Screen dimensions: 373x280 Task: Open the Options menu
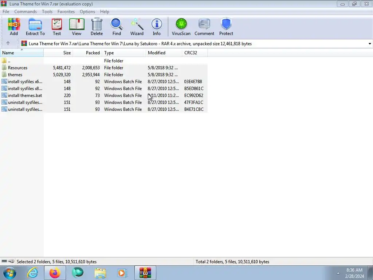coord(87,11)
